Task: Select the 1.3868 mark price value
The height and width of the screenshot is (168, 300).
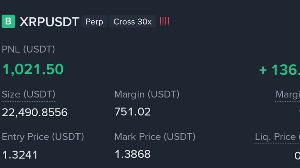Action: click(x=132, y=154)
